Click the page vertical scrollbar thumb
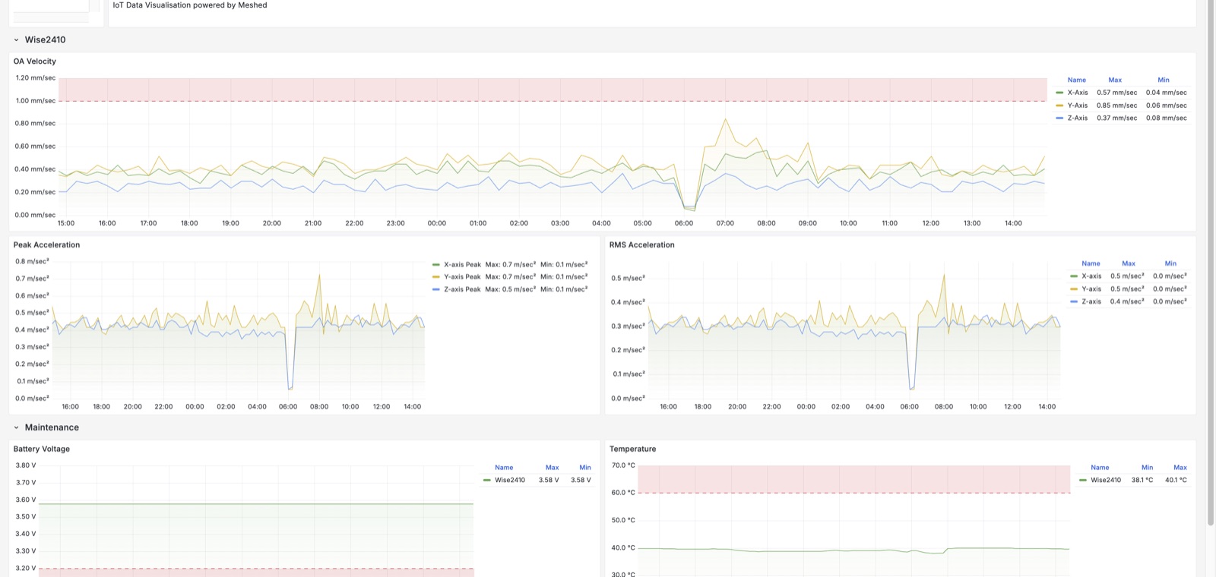The width and height of the screenshot is (1216, 577). (1211, 262)
